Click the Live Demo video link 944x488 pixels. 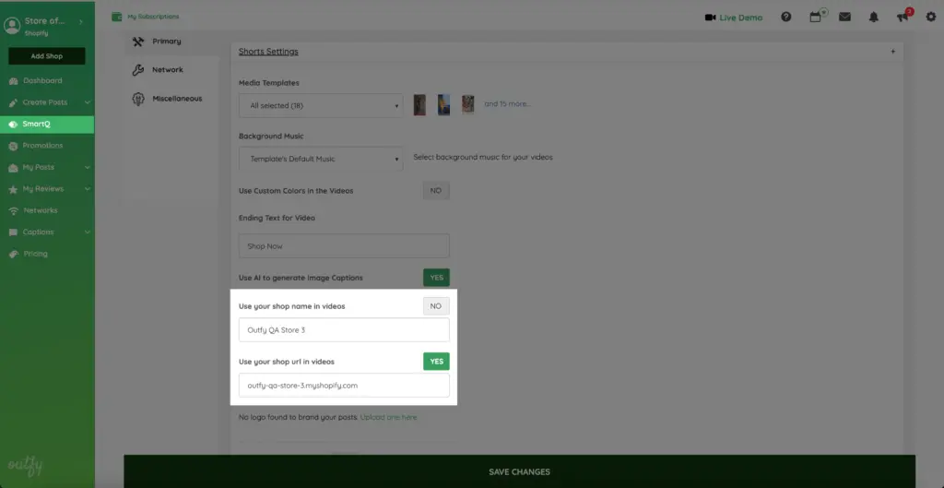point(736,17)
